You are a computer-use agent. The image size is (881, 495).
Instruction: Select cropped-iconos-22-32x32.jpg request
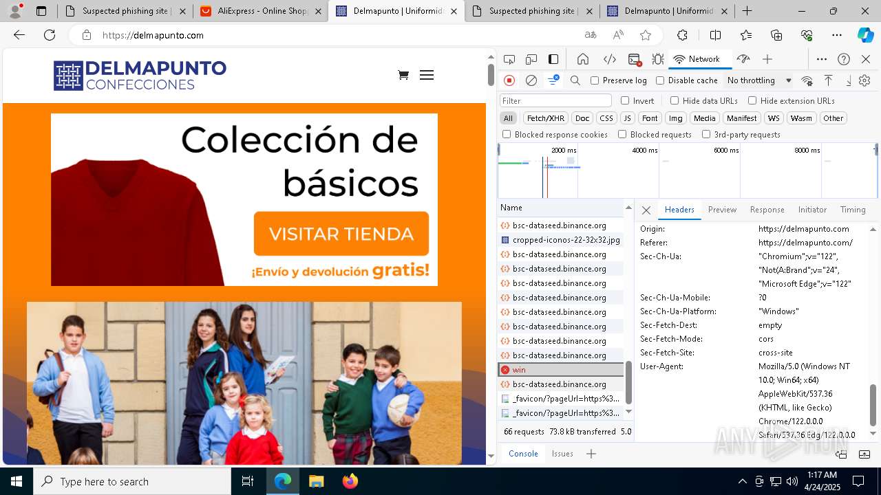pos(561,240)
